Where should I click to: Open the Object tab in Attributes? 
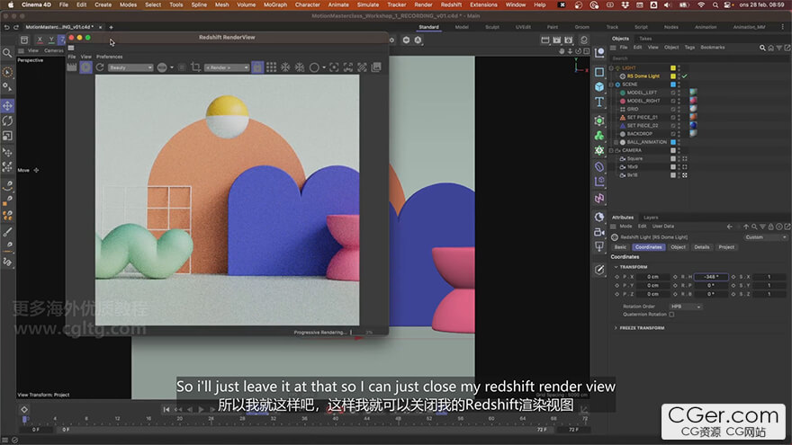pos(678,247)
